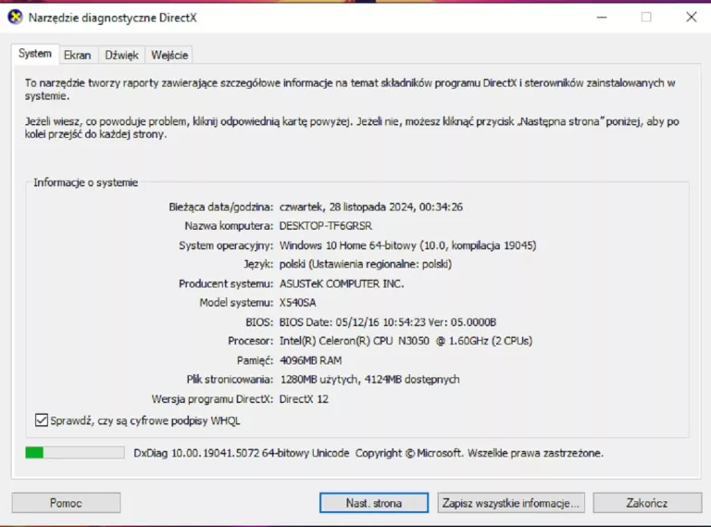The image size is (711, 527).
Task: Click the green progress bar
Action: (x=75, y=453)
